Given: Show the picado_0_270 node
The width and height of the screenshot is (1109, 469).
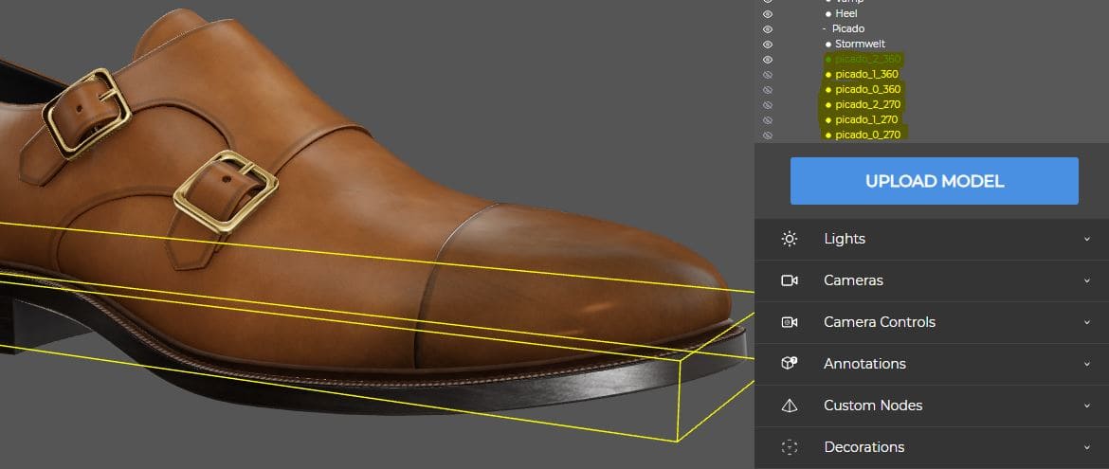Looking at the screenshot, I should click(768, 135).
